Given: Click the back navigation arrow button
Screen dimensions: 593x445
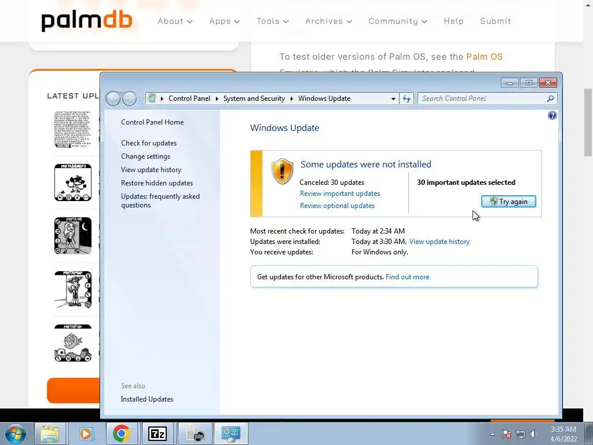Looking at the screenshot, I should tap(113, 99).
